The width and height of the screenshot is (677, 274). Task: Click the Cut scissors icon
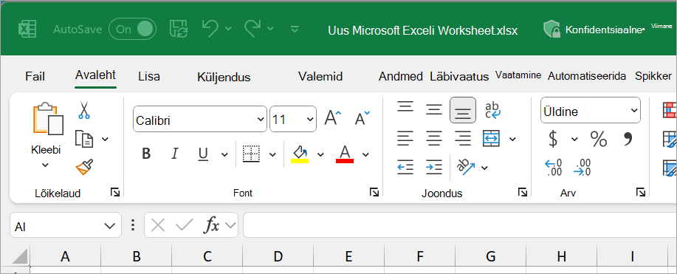[83, 110]
